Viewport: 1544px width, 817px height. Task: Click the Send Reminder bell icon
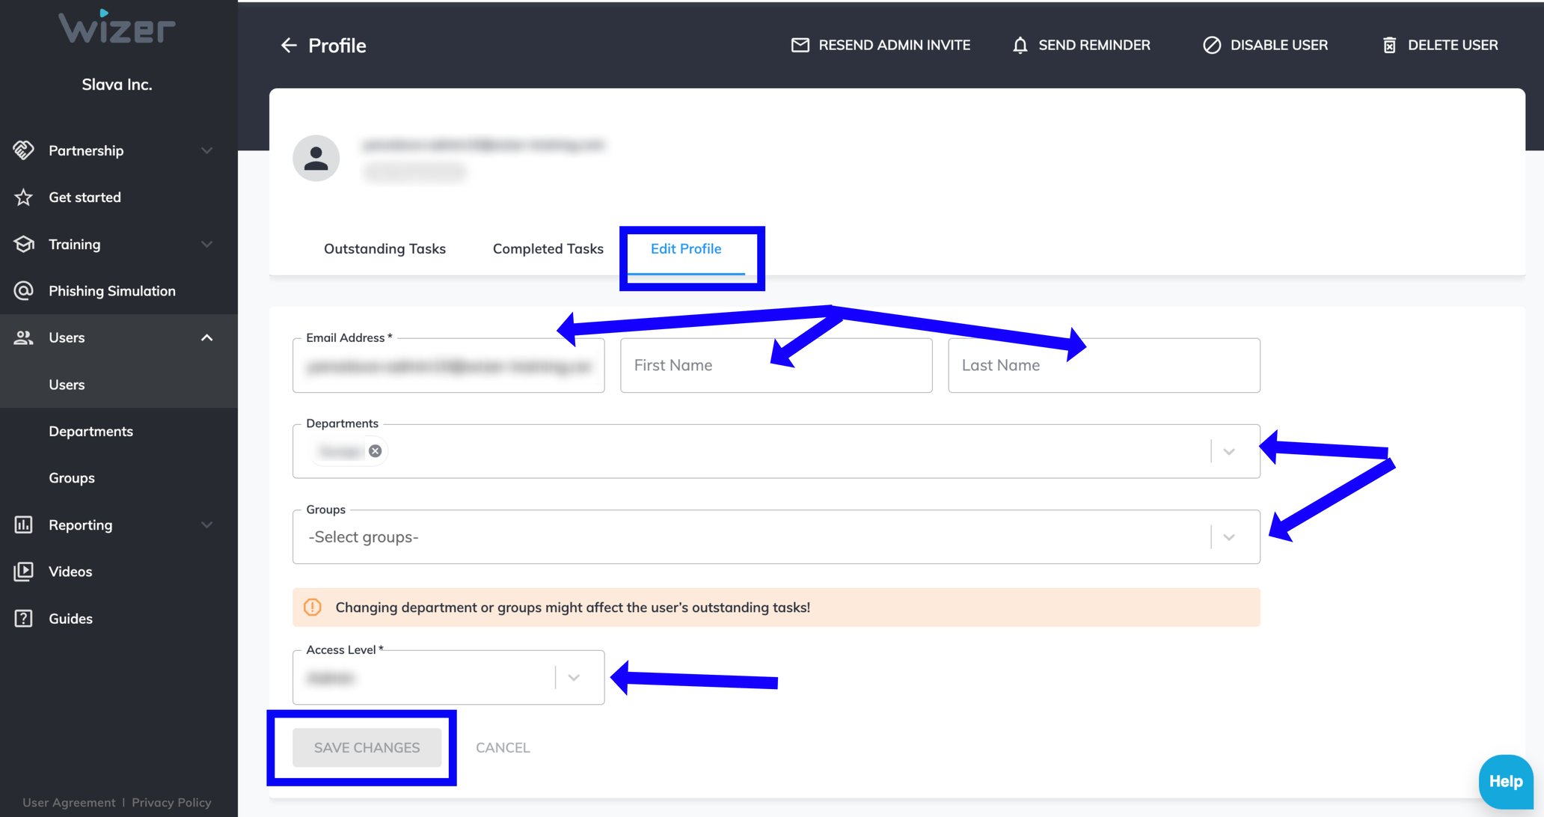click(x=1020, y=45)
